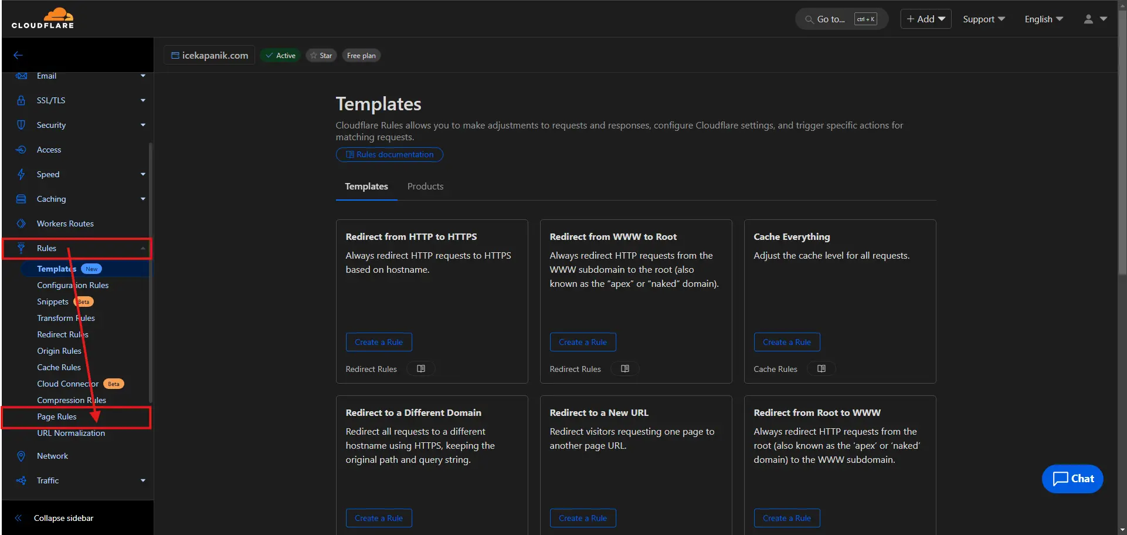Expand the Email menu arrow
This screenshot has height=535, width=1127.
tap(142, 76)
